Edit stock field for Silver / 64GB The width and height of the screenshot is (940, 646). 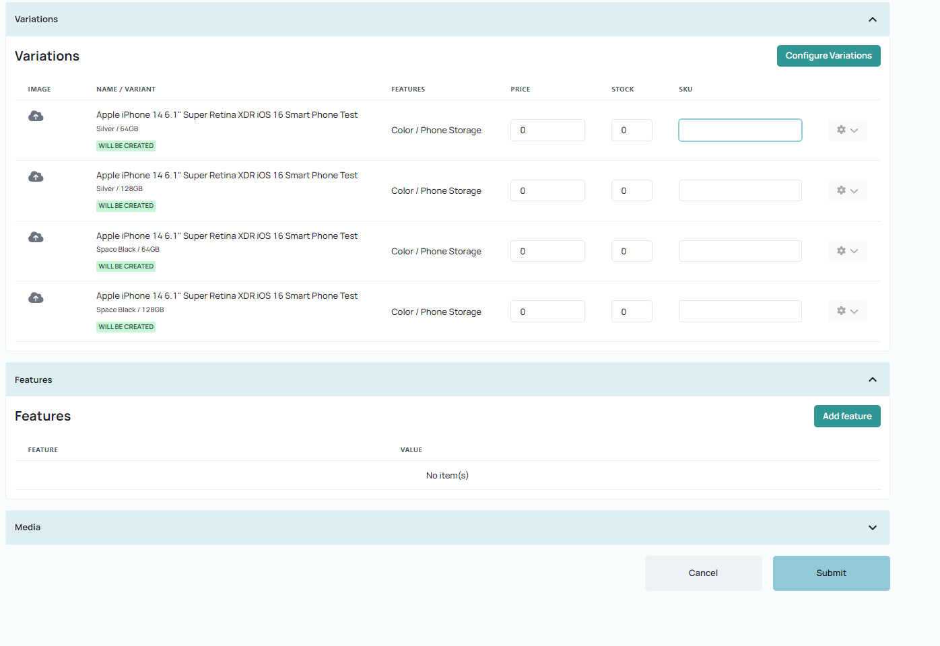632,130
